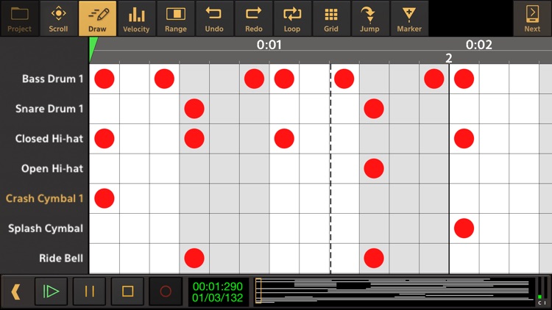Select the Snare Drum 1 row label
The image size is (552, 310).
pyautogui.click(x=49, y=109)
